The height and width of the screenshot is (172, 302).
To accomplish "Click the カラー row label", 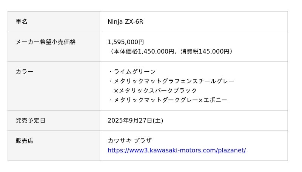I will (x=25, y=72).
